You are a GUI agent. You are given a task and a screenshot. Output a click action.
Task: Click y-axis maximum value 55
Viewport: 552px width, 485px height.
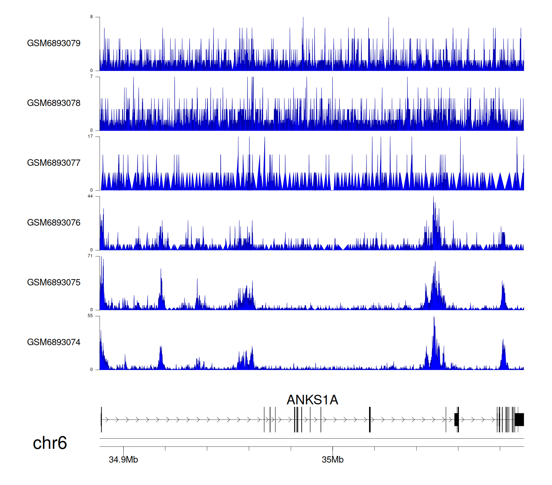coord(90,316)
